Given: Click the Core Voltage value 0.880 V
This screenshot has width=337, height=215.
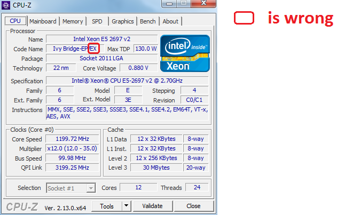Looking at the screenshot, I should 138,68.
